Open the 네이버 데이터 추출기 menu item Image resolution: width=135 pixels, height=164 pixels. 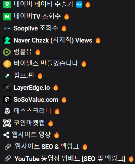[43, 4]
